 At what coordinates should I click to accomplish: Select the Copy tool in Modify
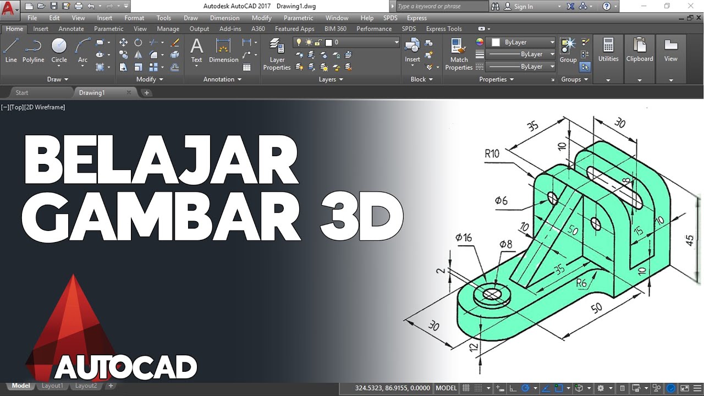coord(123,54)
